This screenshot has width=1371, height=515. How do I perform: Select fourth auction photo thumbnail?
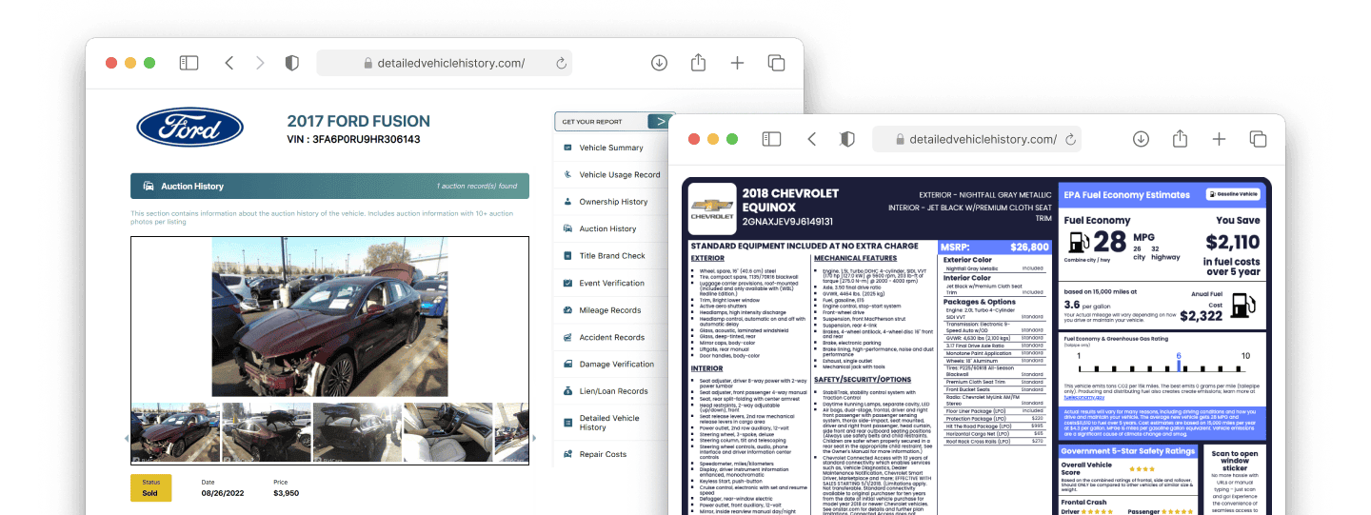coord(447,432)
